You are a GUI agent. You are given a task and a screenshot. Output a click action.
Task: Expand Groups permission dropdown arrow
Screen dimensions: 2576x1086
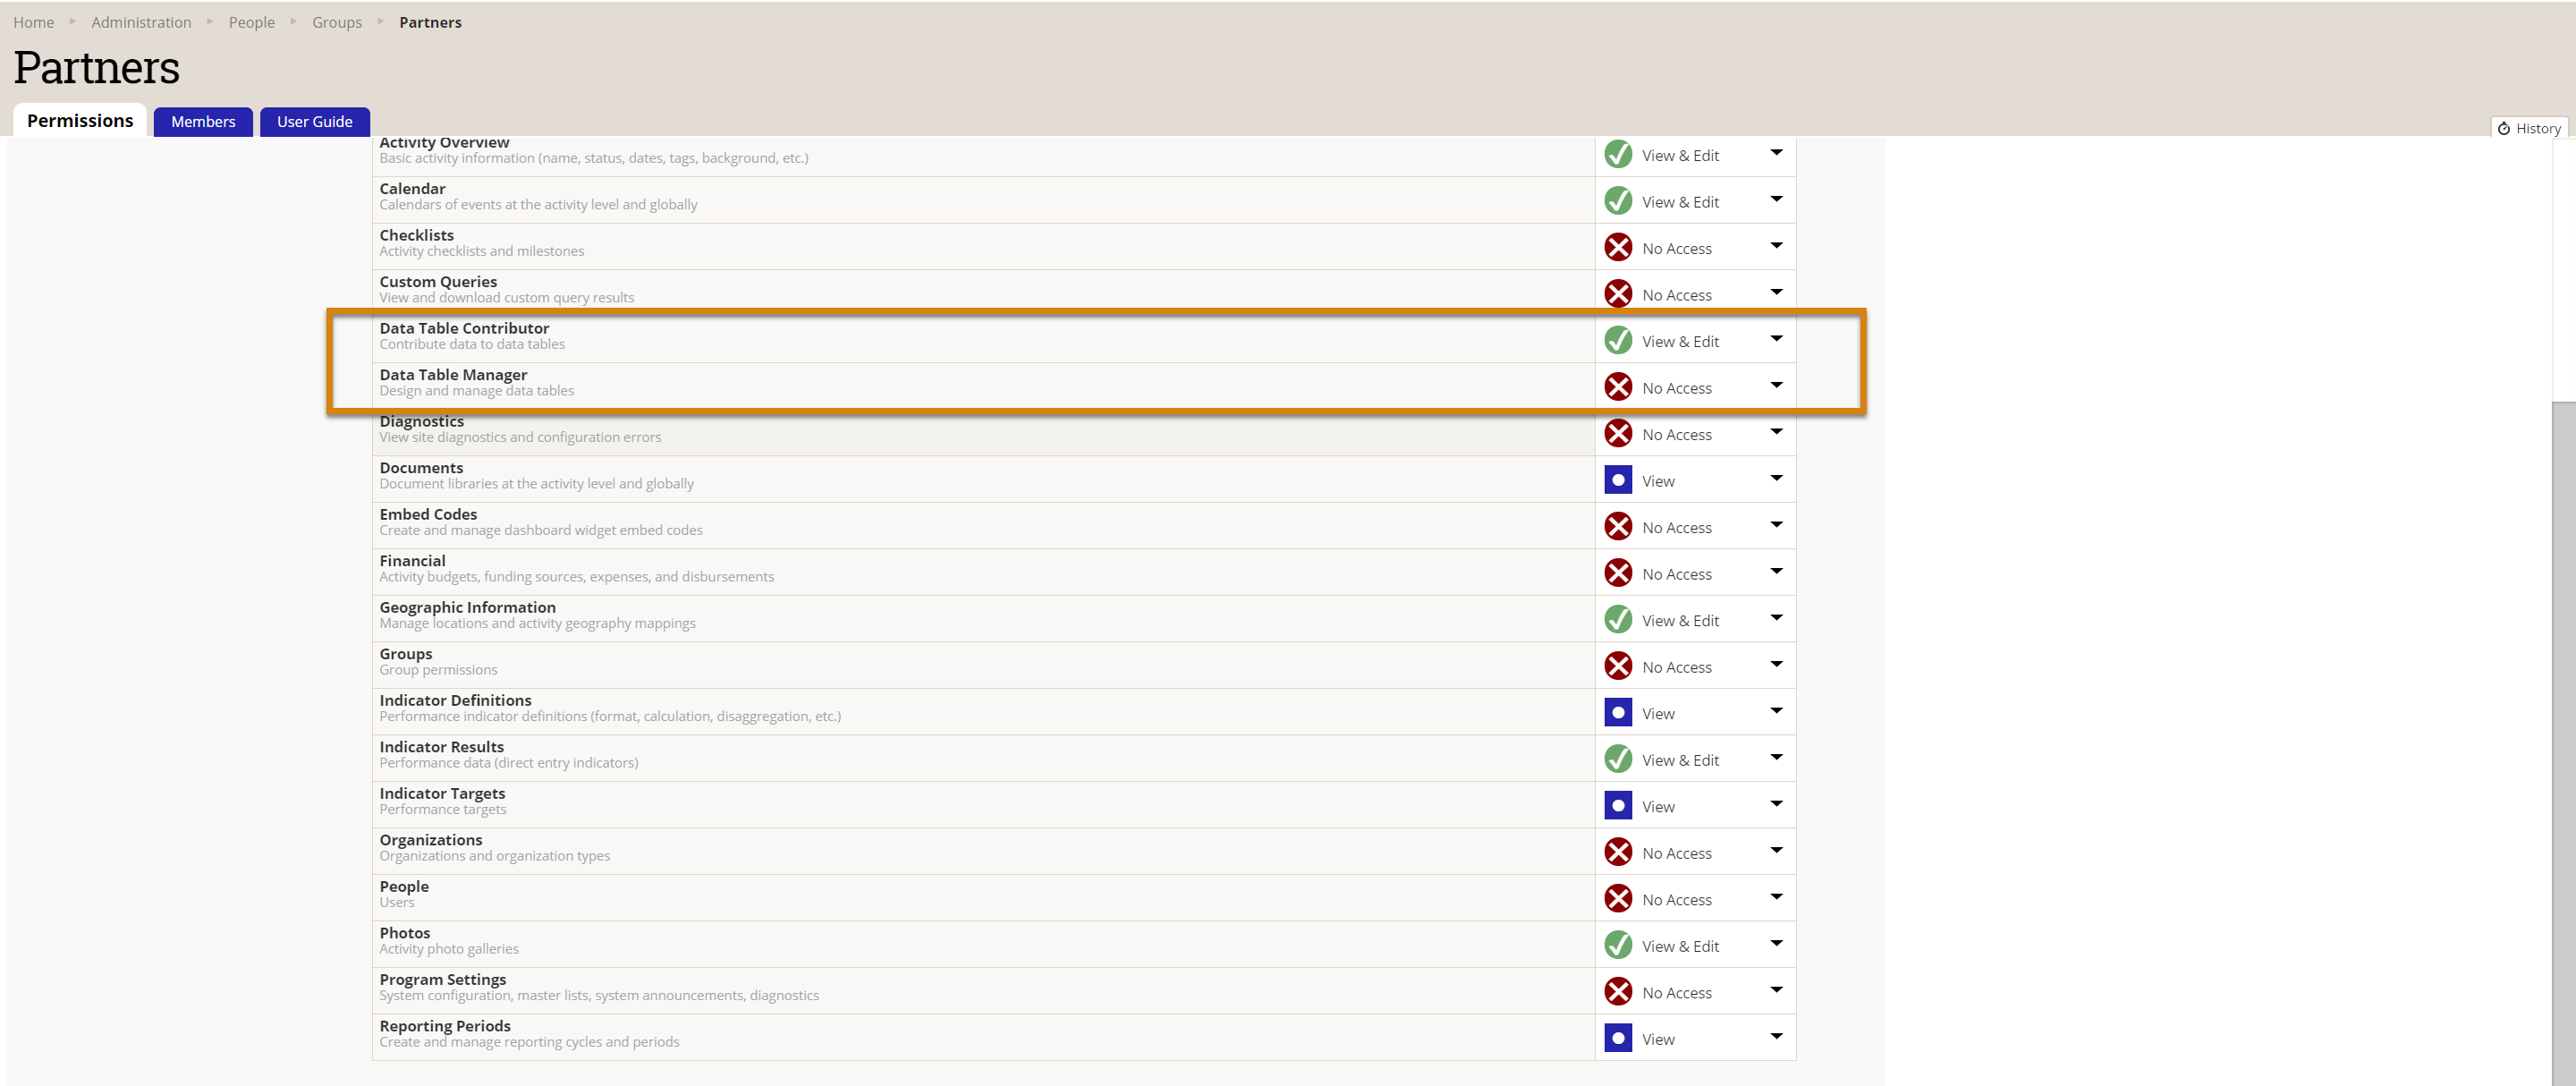pos(1775,664)
